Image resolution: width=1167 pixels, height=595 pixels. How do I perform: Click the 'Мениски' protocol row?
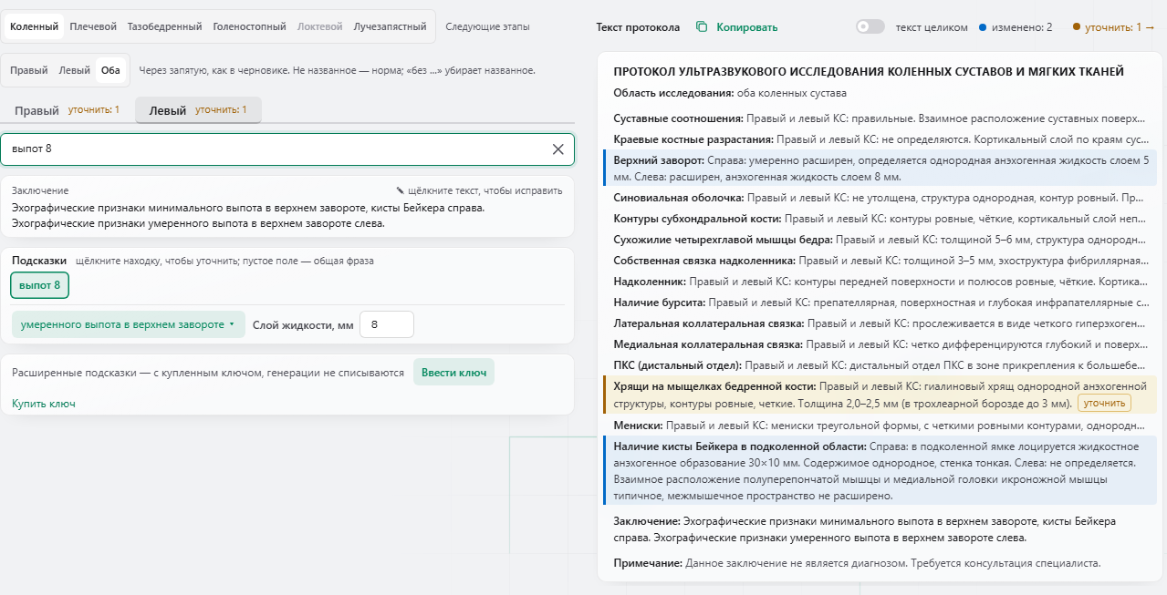[879, 426]
